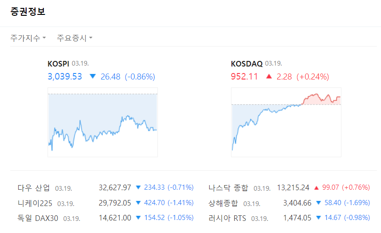Click date 03.19. in 상해종합 row

click(252, 204)
